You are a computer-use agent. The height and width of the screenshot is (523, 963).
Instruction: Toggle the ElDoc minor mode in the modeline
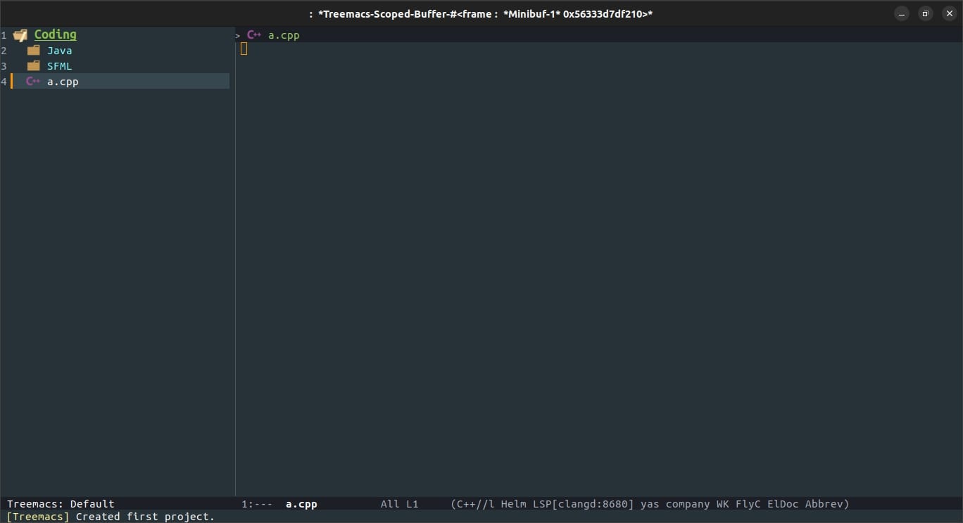click(x=783, y=504)
